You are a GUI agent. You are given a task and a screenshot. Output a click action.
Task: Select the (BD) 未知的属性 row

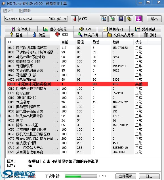point(77,98)
